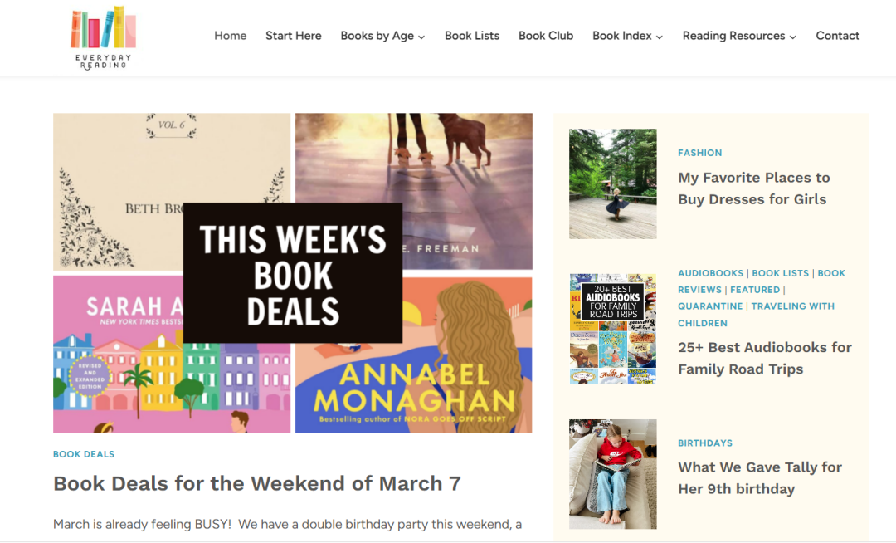
Task: Click the Contact navigation link
Action: pos(837,36)
